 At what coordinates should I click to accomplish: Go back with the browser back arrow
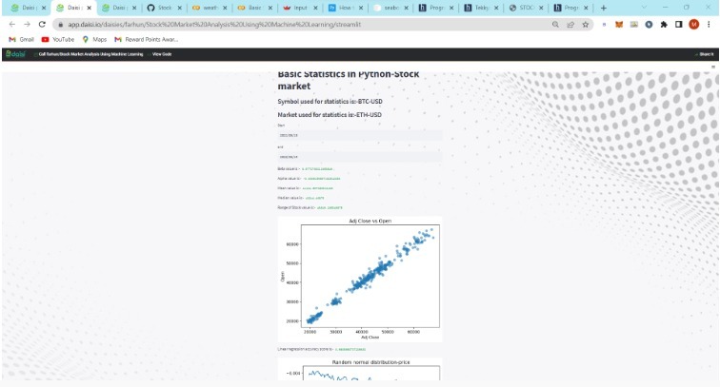12,25
